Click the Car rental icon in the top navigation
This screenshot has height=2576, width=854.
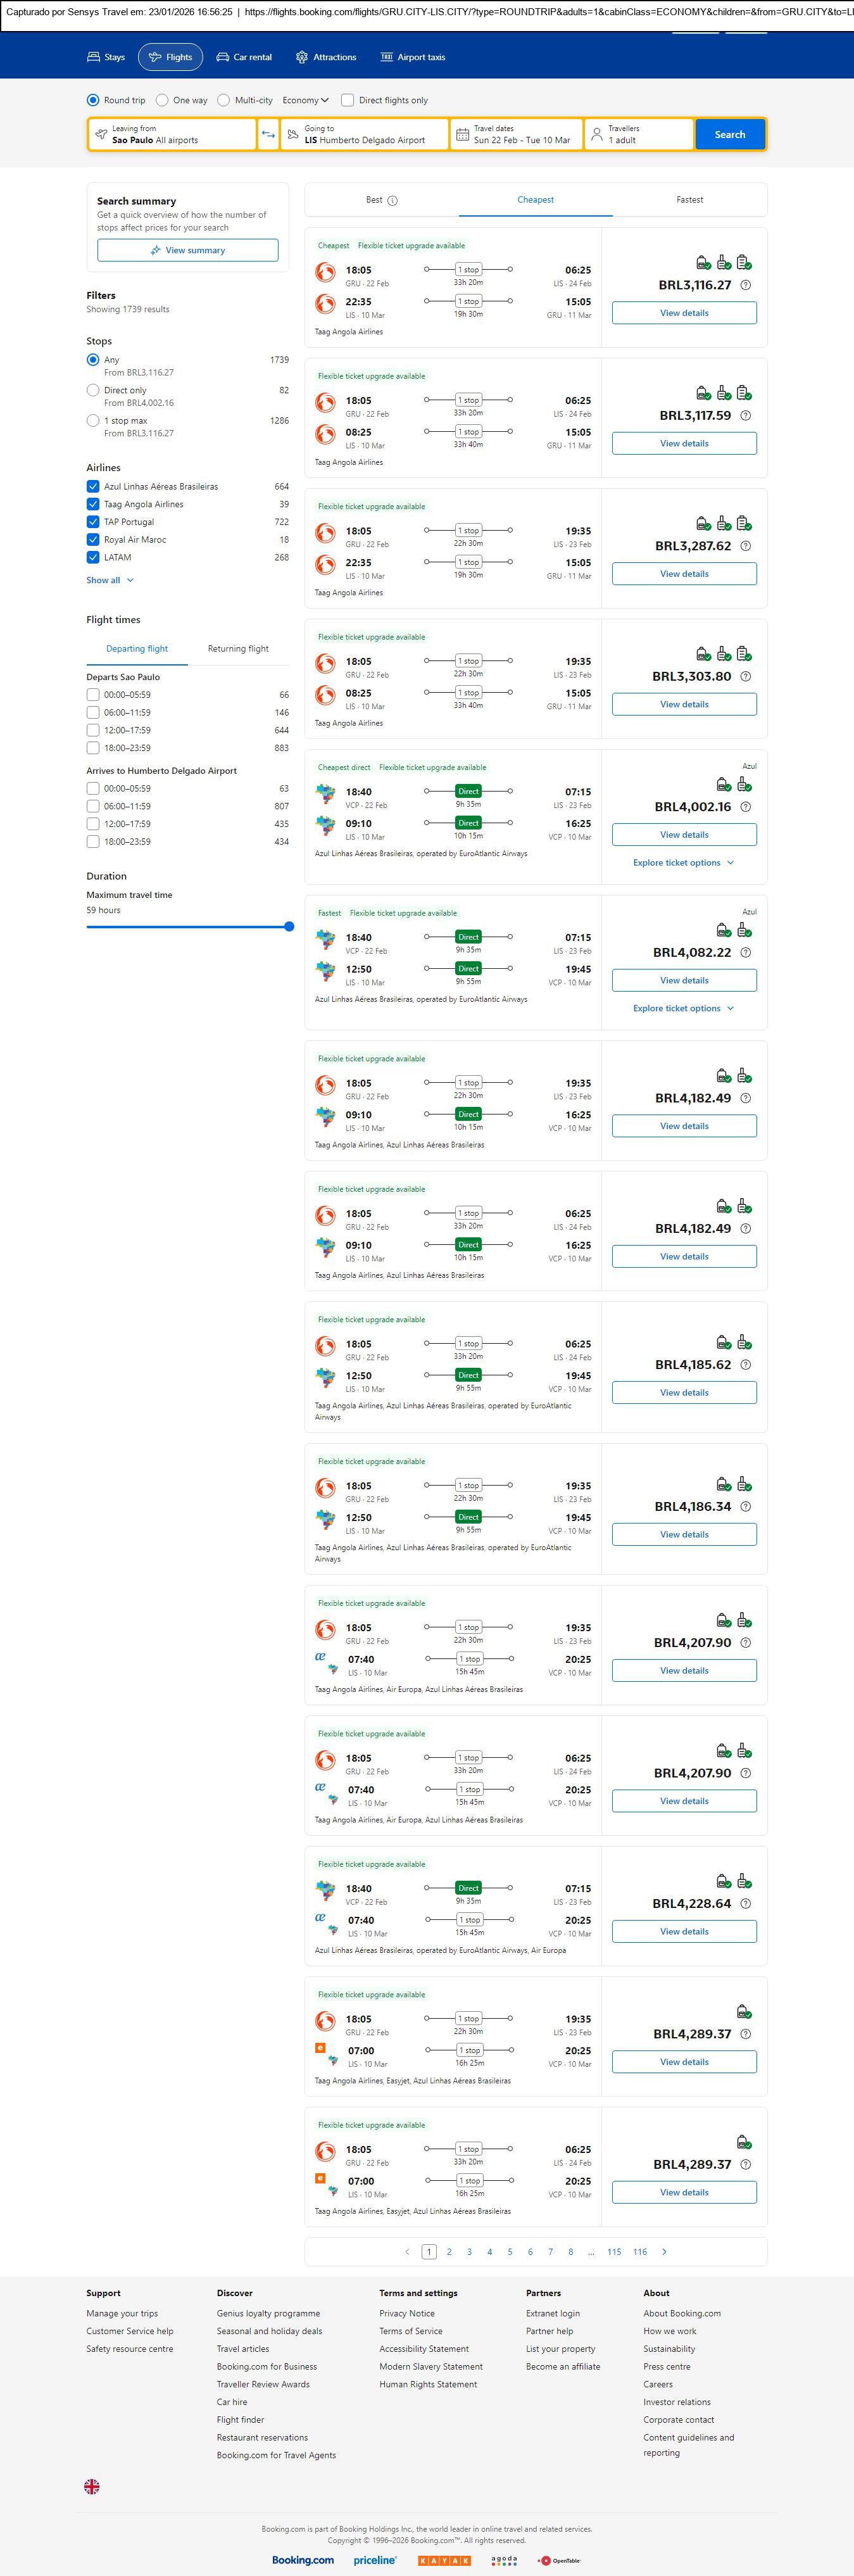223,57
